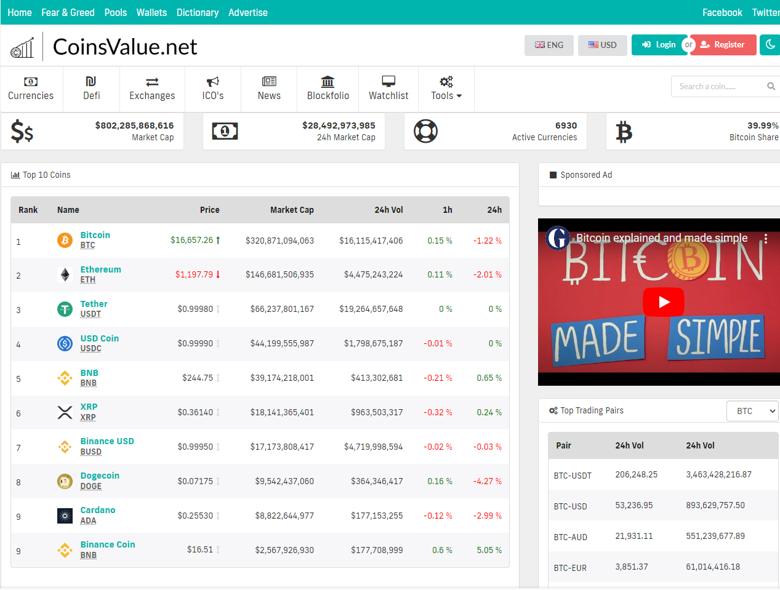
Task: Open ICO's via the megaphone icon
Action: pyautogui.click(x=213, y=82)
